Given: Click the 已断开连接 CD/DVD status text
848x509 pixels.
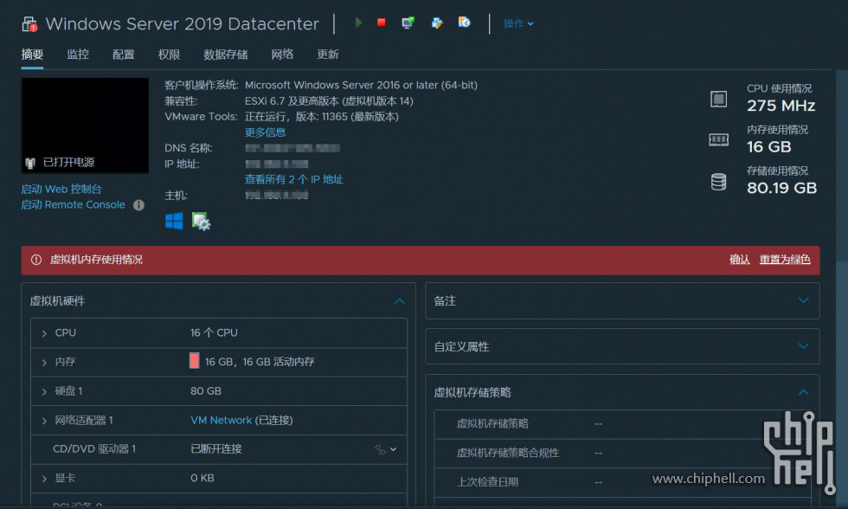Looking at the screenshot, I should click(216, 449).
